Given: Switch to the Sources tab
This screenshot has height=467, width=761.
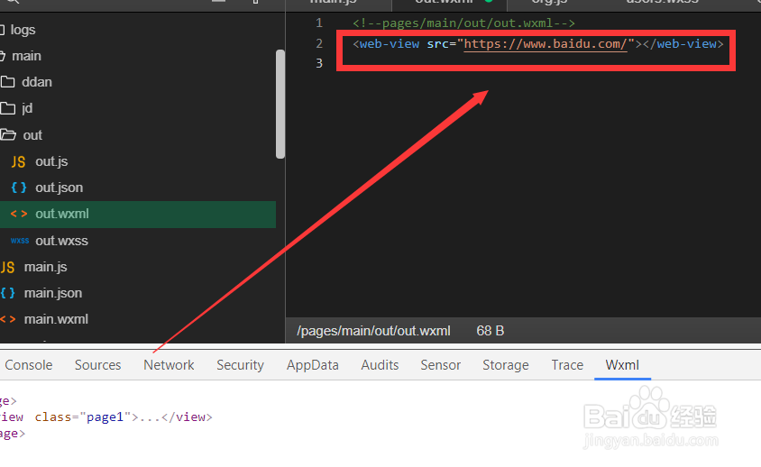Looking at the screenshot, I should click(97, 365).
